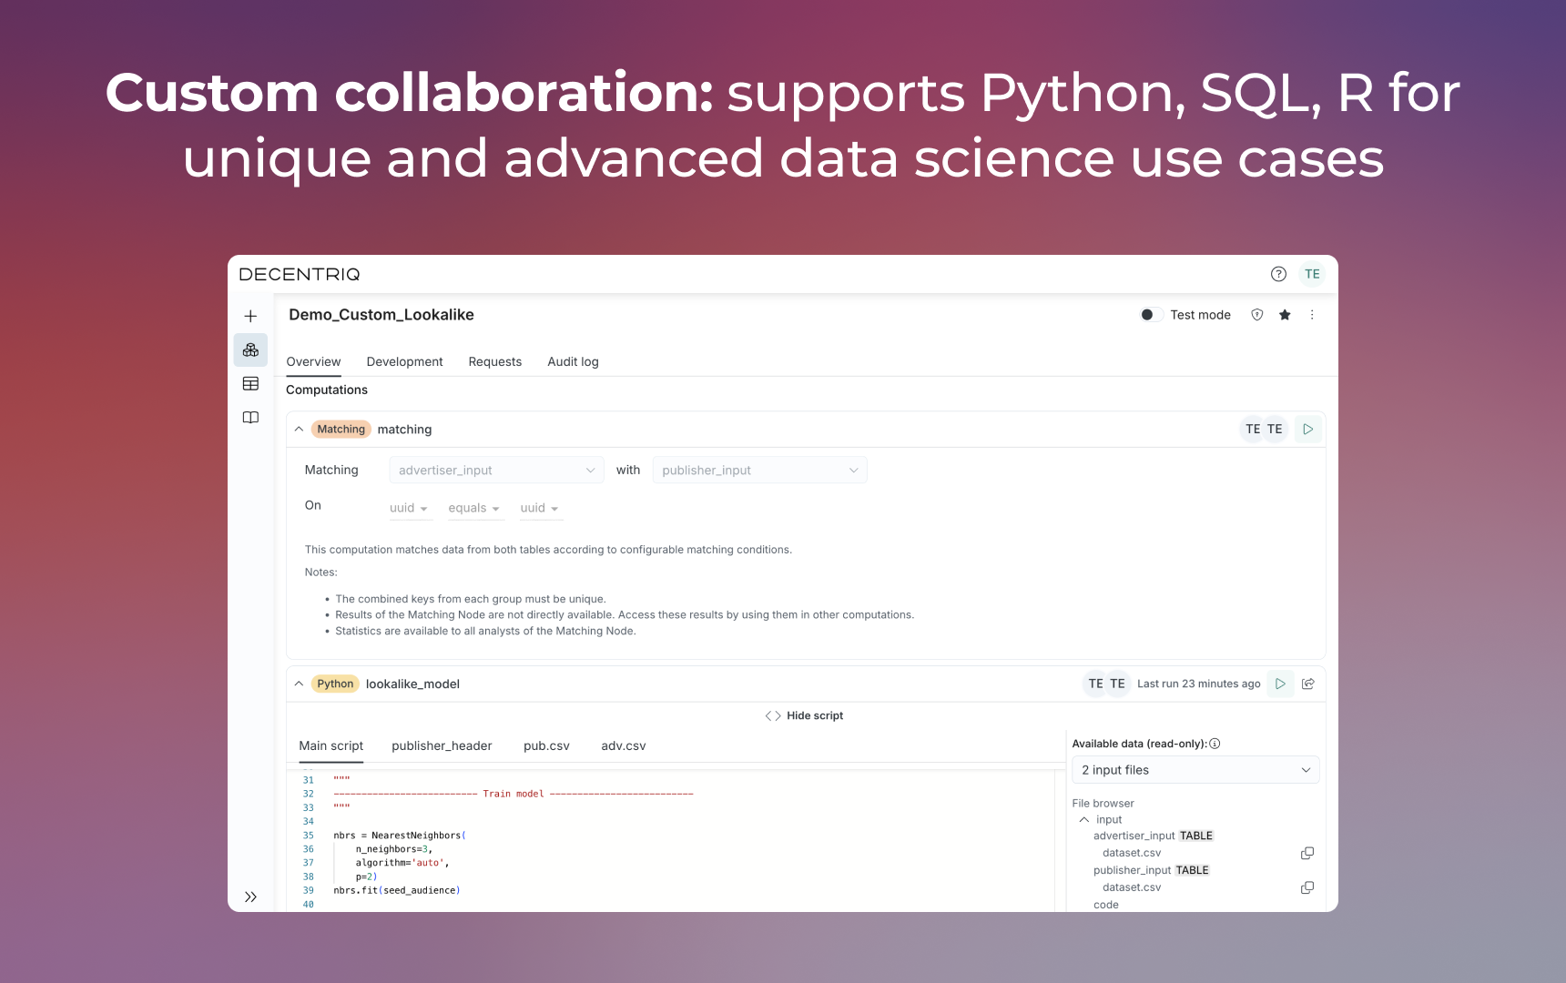Click the help question mark icon

coord(1278,274)
